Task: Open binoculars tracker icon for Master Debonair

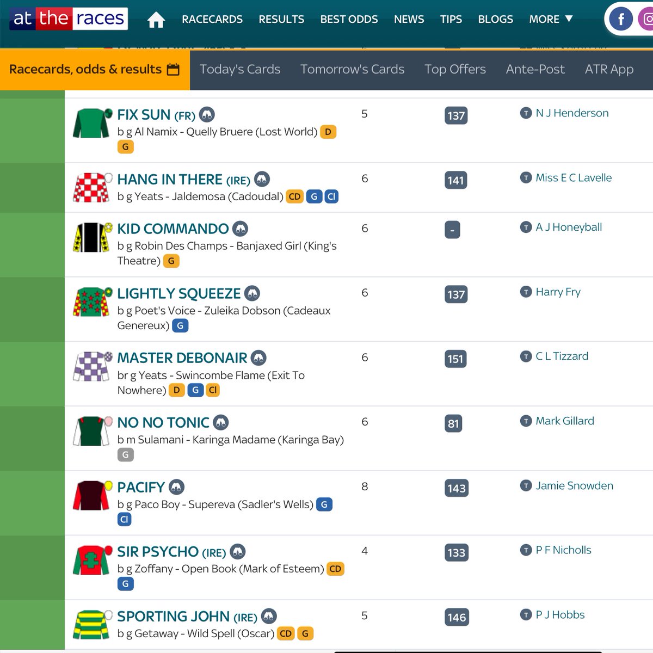Action: point(258,358)
